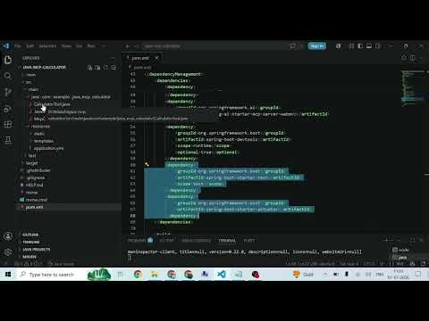Close the pom.xml editor tab
429x321 pixels.
tap(156, 58)
